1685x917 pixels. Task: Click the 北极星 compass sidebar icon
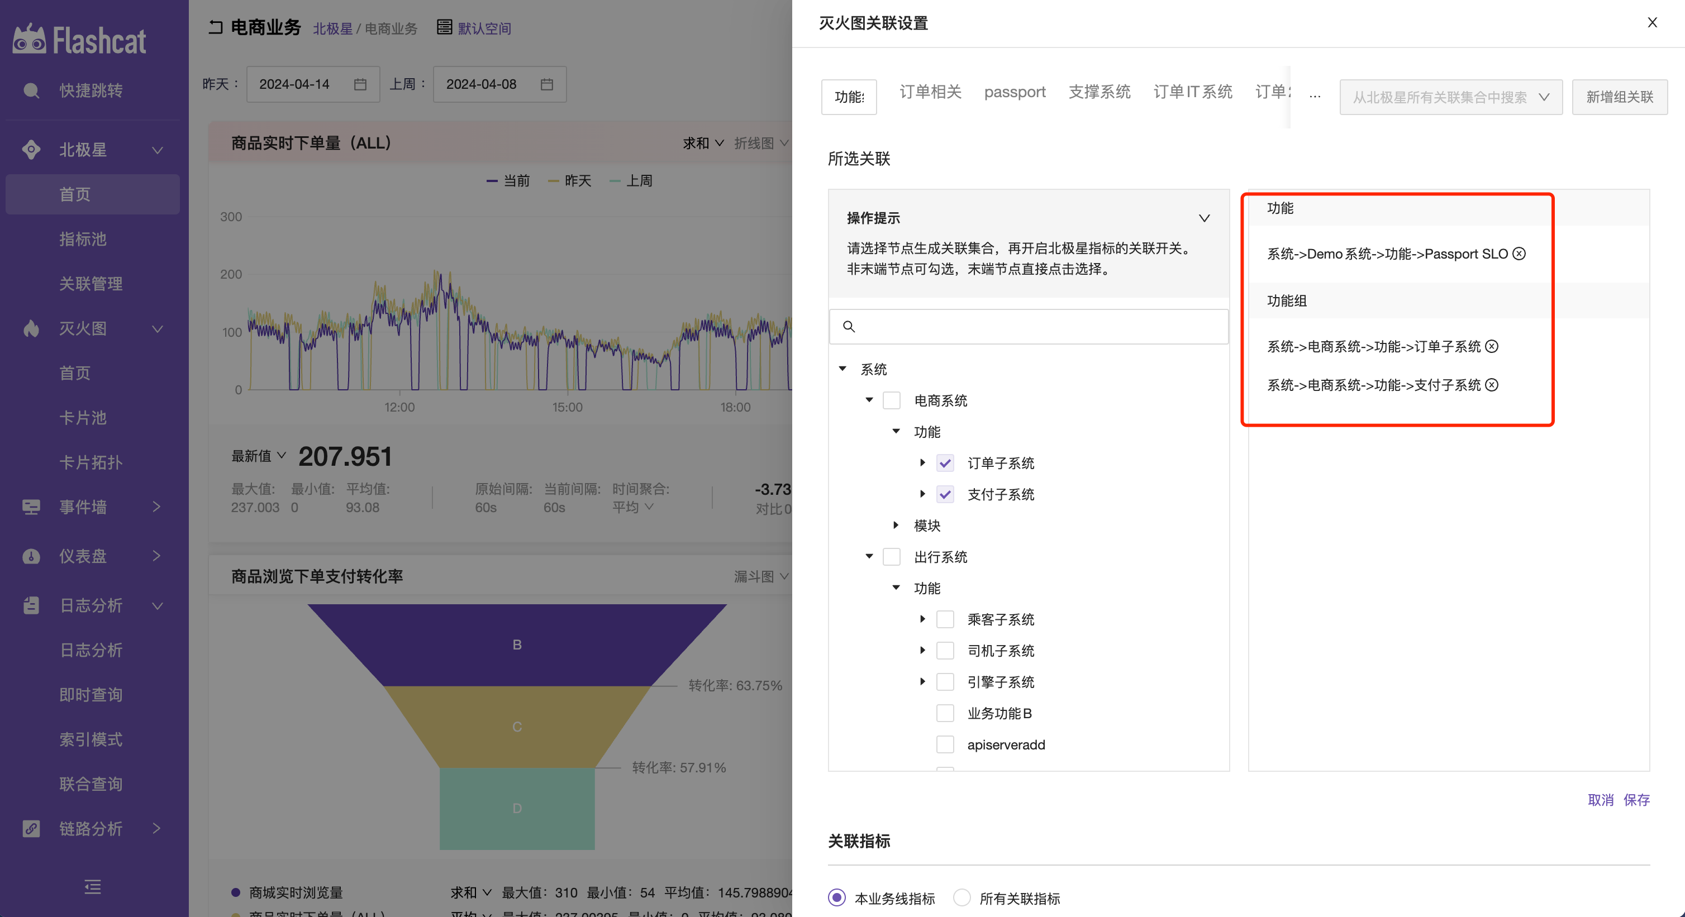[x=31, y=150]
